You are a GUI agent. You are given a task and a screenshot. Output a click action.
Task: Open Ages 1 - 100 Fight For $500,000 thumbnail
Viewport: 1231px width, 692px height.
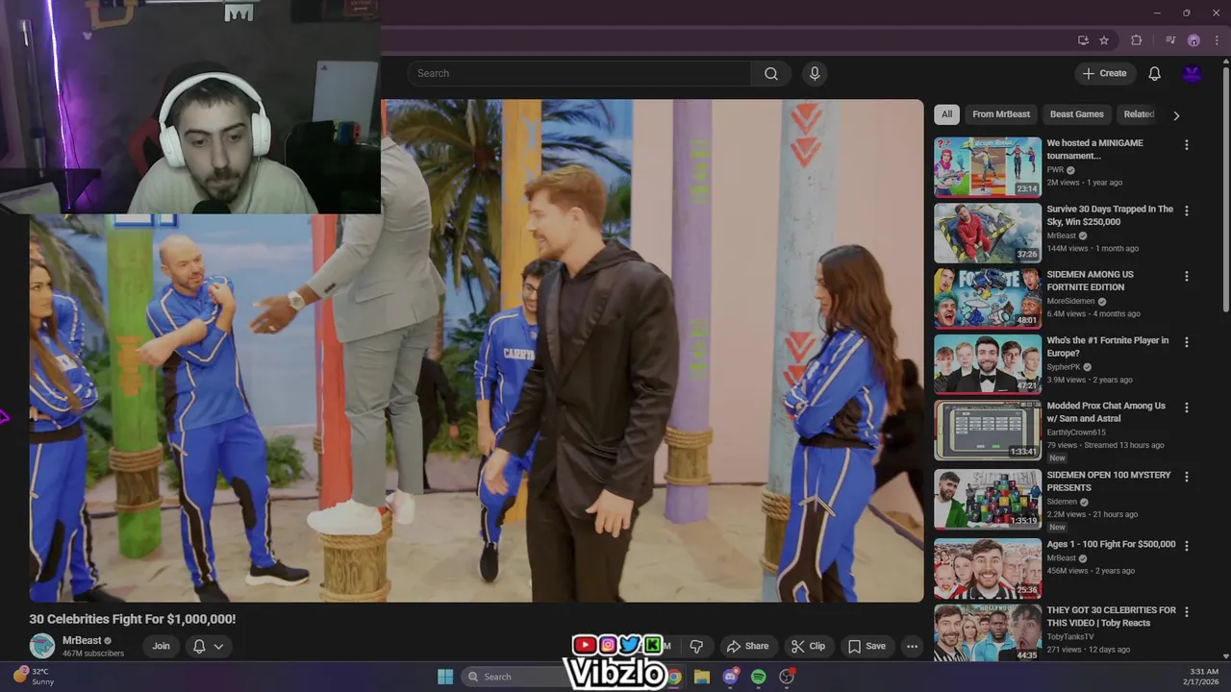pyautogui.click(x=988, y=568)
